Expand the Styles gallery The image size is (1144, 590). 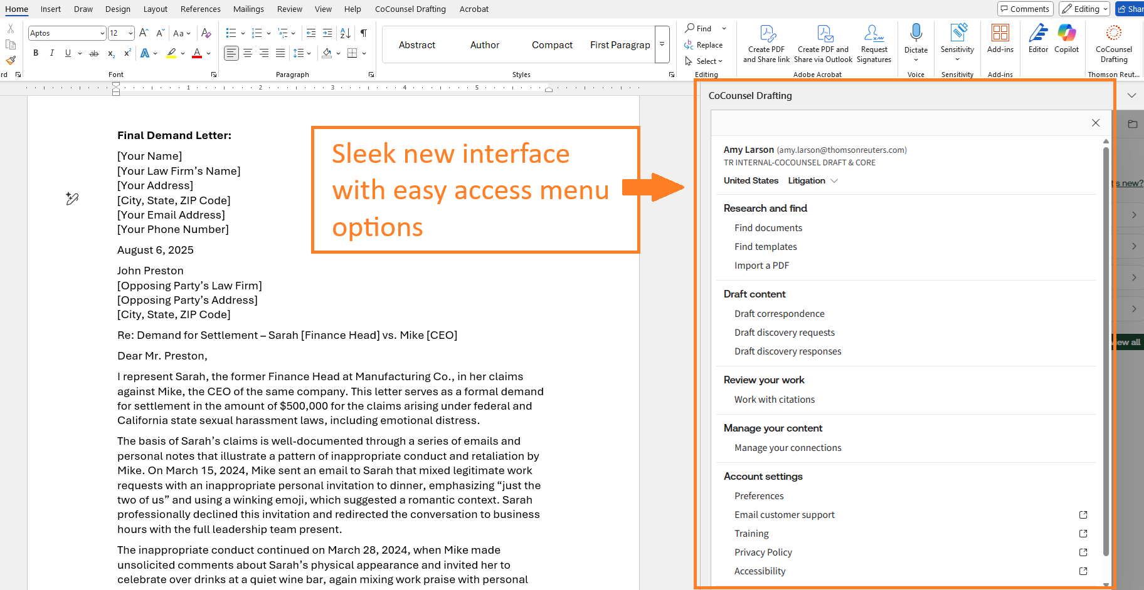click(662, 44)
